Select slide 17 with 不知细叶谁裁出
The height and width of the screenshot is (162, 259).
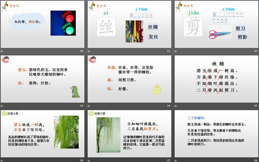[129, 134]
